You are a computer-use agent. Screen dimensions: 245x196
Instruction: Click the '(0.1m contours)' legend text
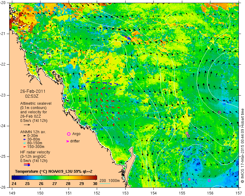33,108
